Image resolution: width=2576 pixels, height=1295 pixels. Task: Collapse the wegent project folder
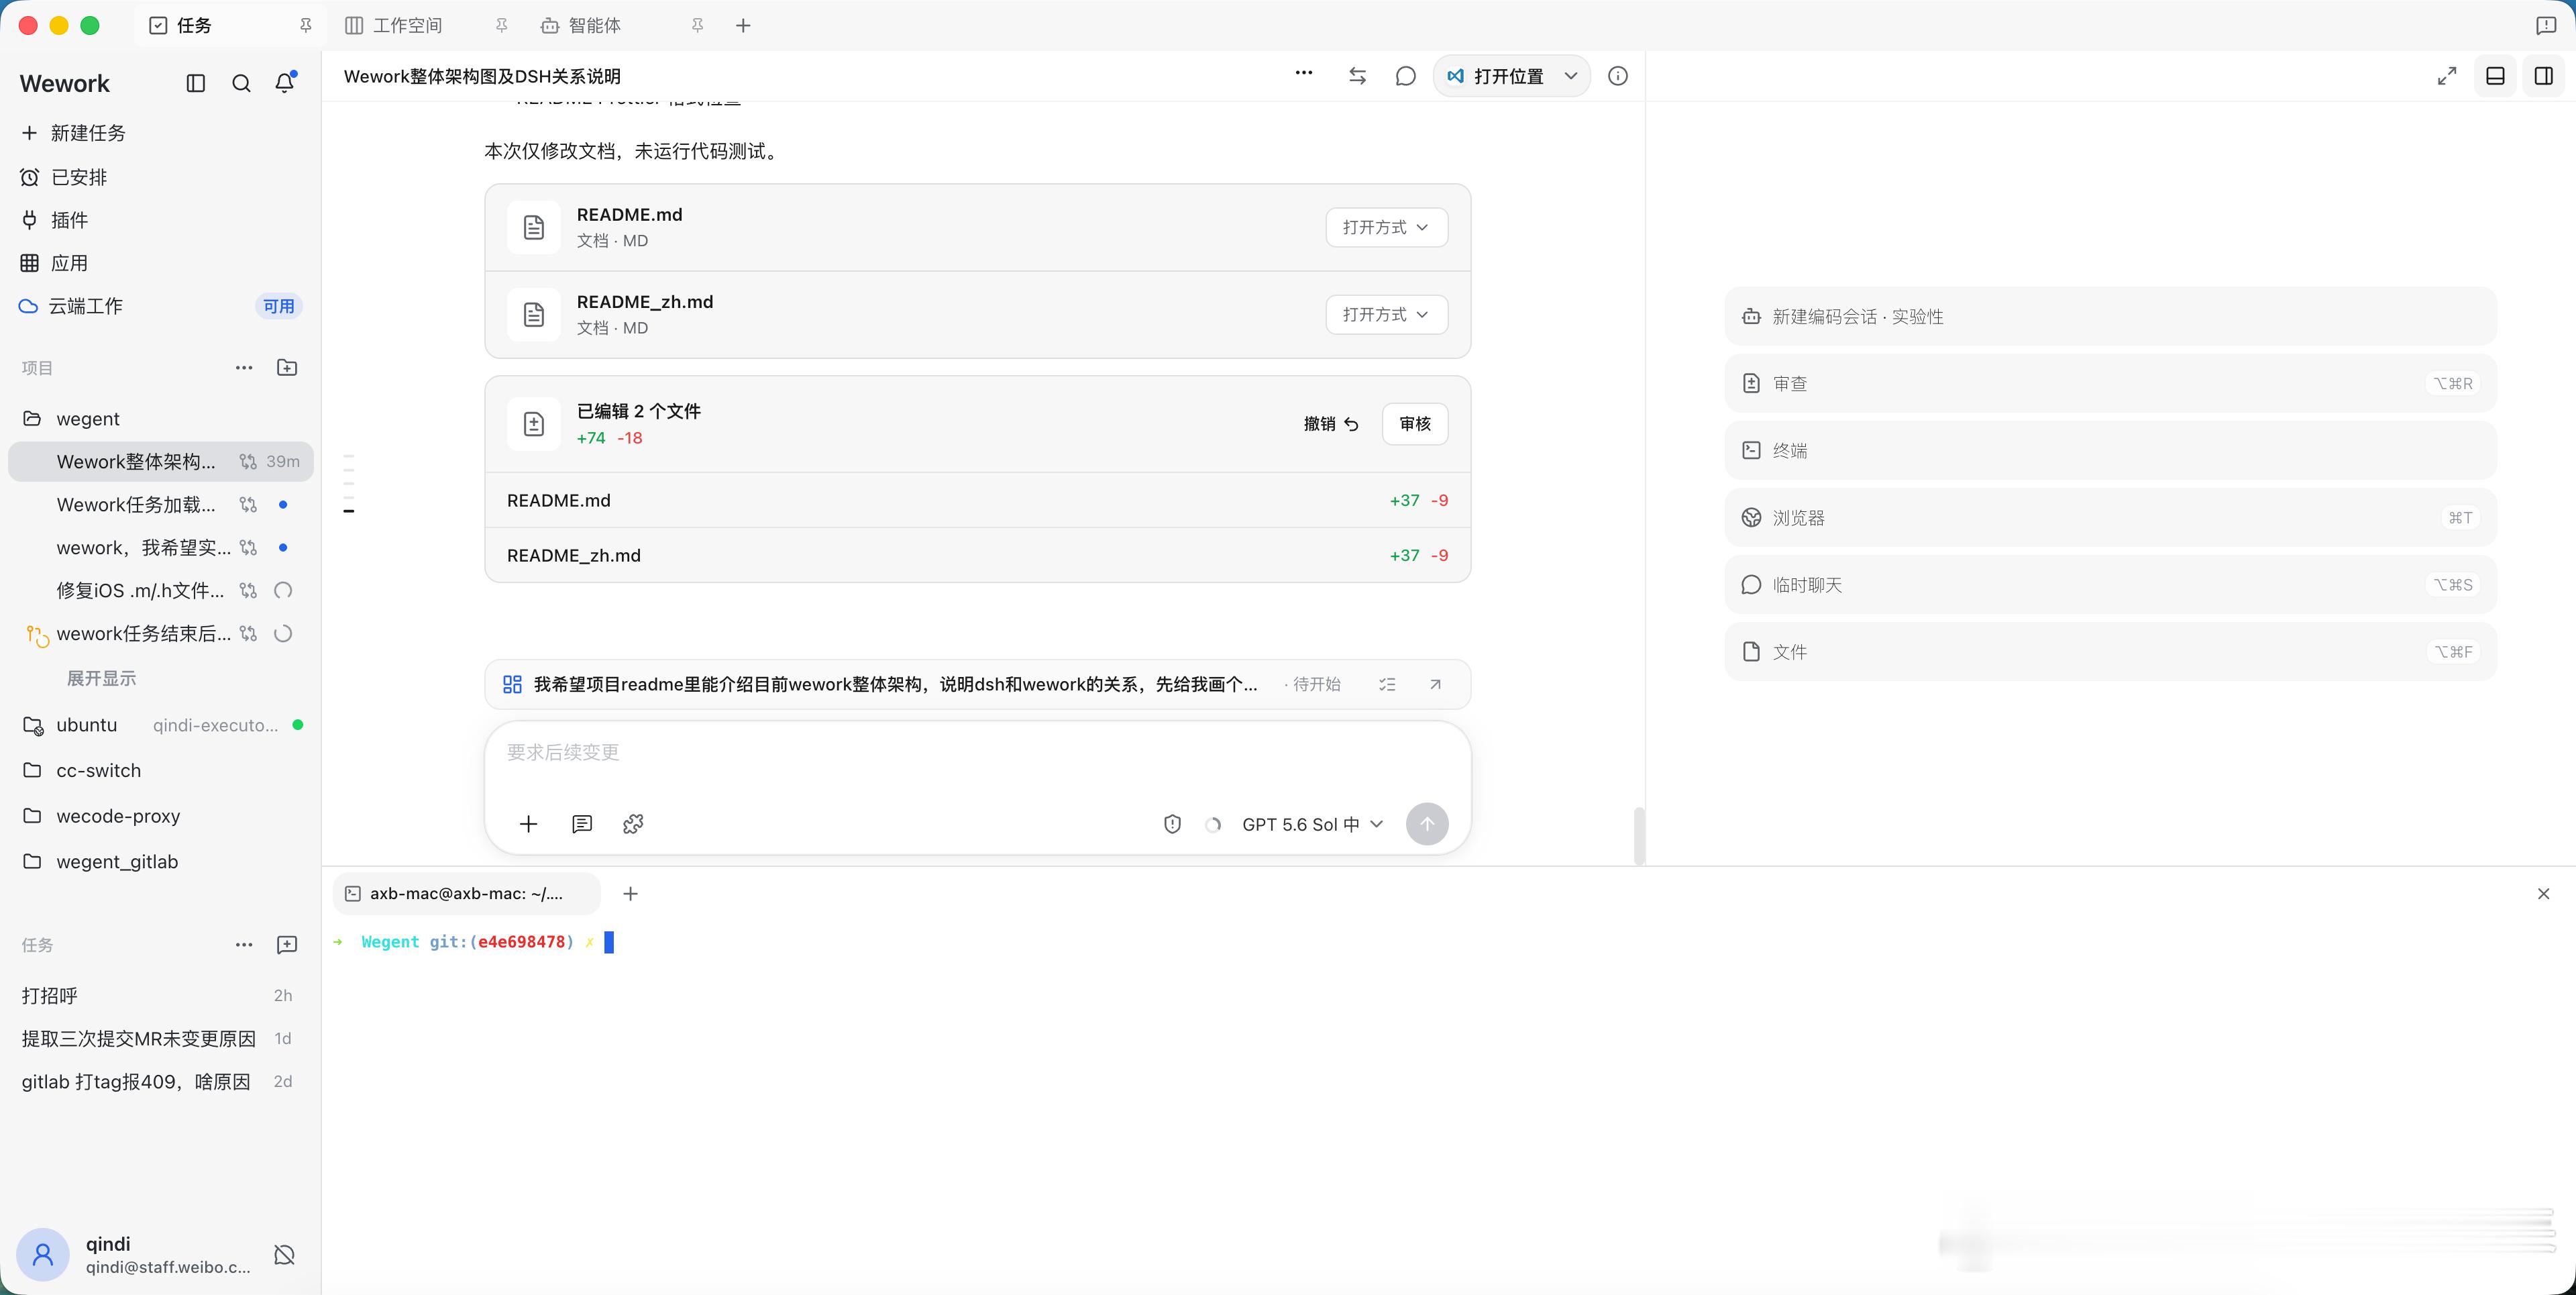tap(160, 419)
